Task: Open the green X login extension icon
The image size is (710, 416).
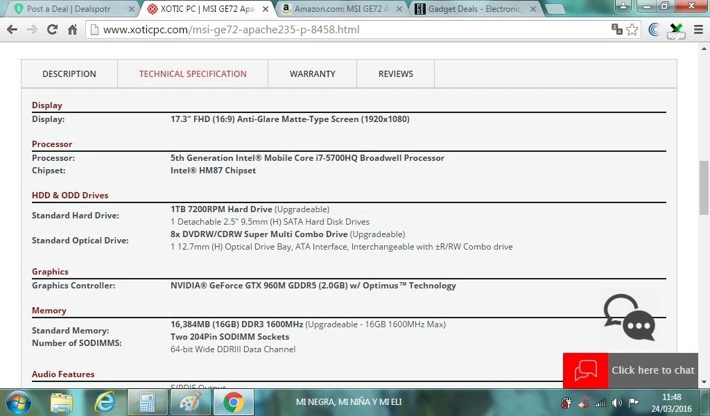Action: pos(676,31)
